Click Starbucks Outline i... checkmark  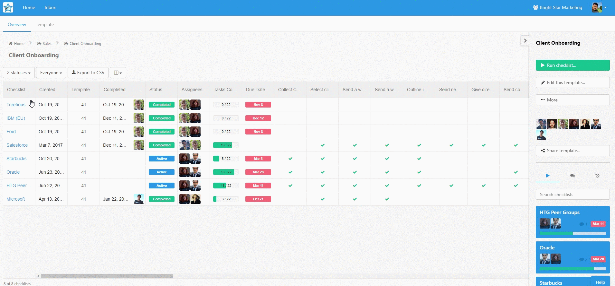click(x=419, y=159)
